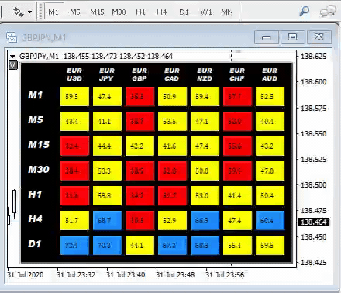Click the chart window icon in the title bar

12,37
